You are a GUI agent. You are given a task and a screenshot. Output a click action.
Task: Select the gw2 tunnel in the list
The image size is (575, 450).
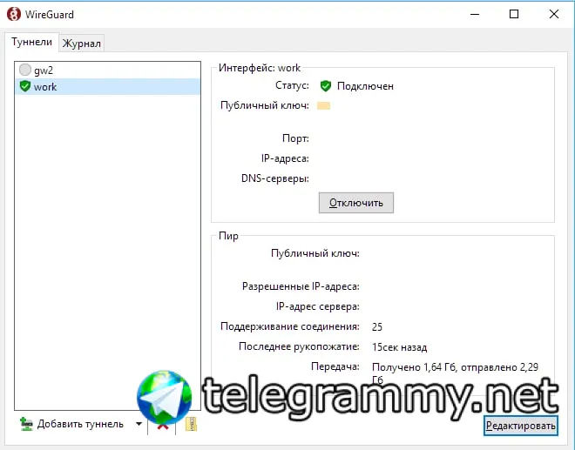[107, 70]
